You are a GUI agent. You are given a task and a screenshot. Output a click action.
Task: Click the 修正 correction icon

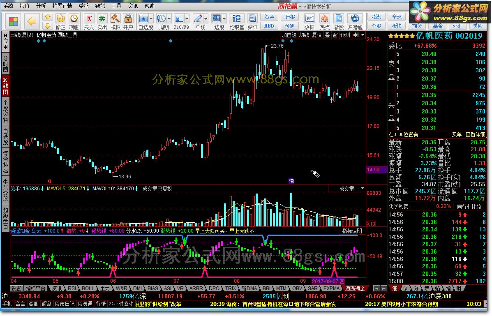point(60,21)
